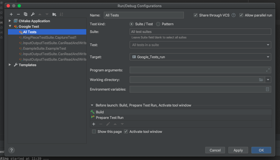The width and height of the screenshot is (280, 160).
Task: Select the Pattern test kind
Action: [x=158, y=24]
